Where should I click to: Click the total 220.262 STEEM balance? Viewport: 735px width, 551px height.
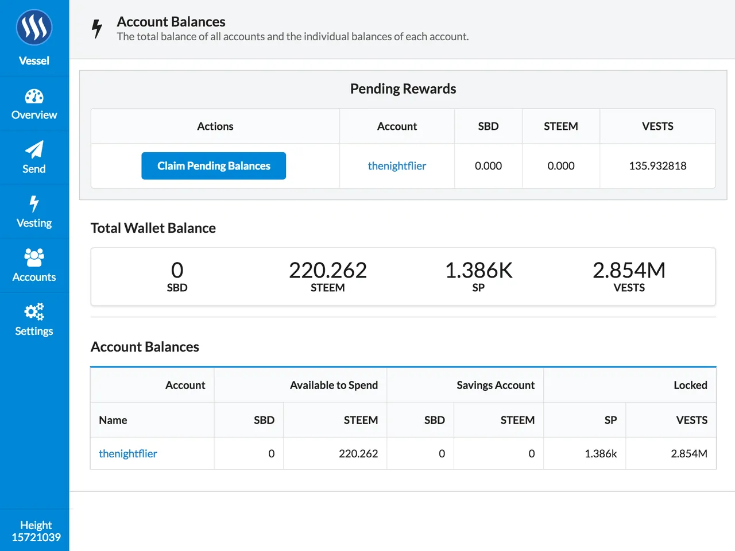click(x=328, y=276)
